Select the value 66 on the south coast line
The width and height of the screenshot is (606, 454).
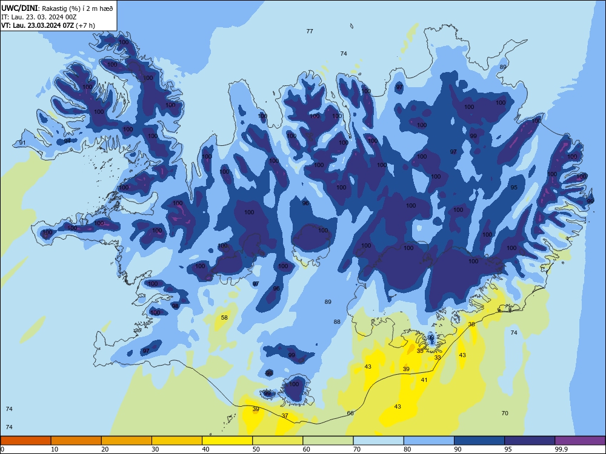(x=350, y=413)
